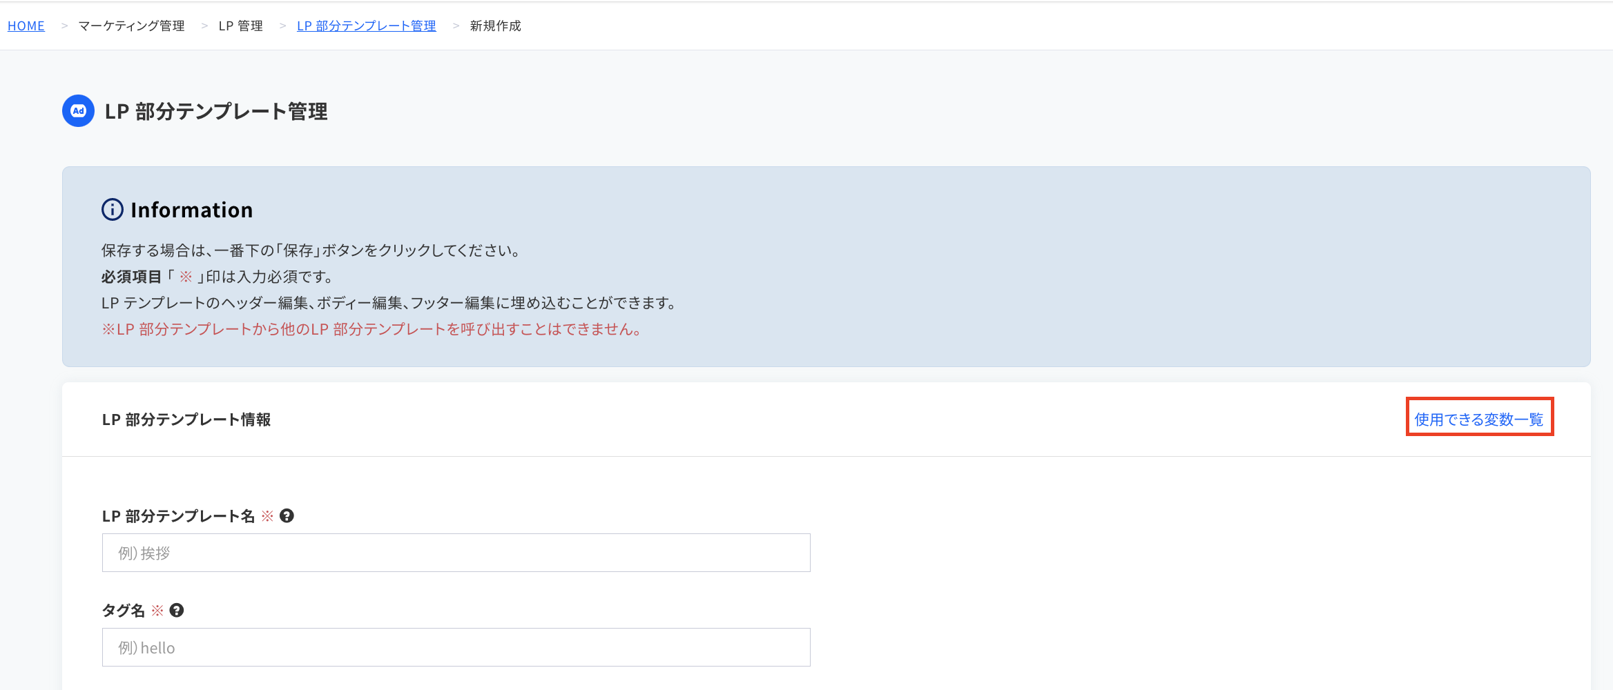Viewport: 1613px width, 690px height.
Task: Click the Information circle icon
Action: click(x=113, y=210)
